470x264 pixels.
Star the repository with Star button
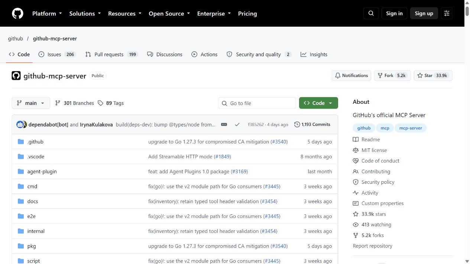tap(433, 76)
